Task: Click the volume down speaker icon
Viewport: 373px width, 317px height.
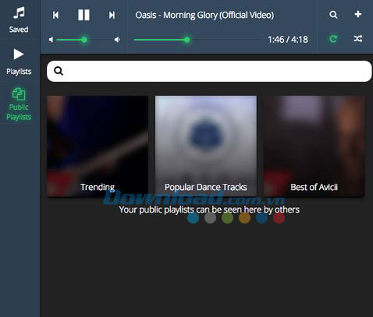Action: tap(51, 40)
